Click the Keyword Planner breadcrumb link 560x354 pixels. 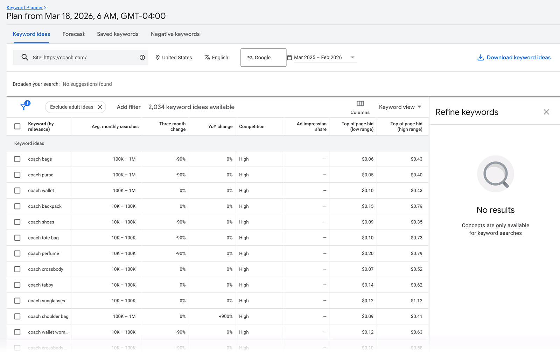(24, 7)
